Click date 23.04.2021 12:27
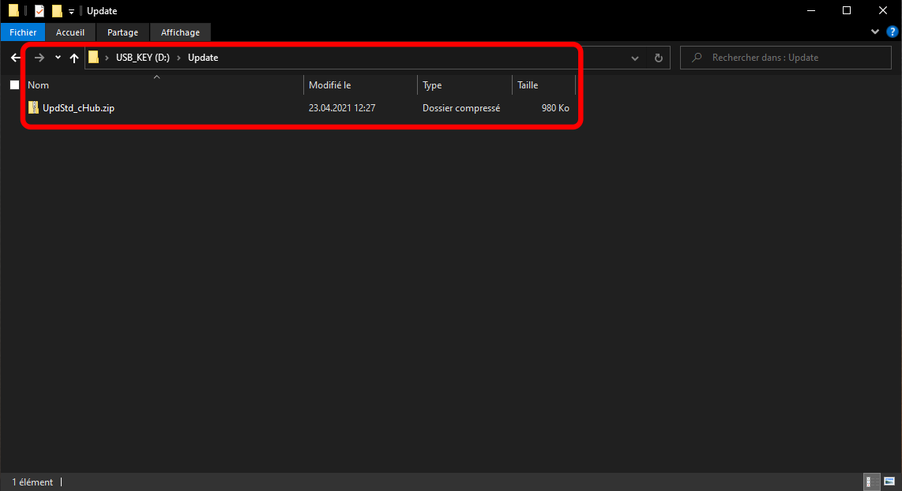This screenshot has width=902, height=491. pyautogui.click(x=342, y=108)
